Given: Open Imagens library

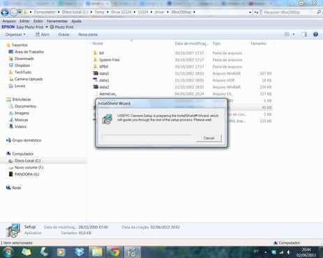Looking at the screenshot, I should pyautogui.click(x=19, y=113).
